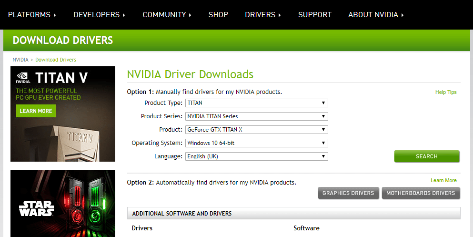Screen dimensions: 473x237
Task: Change the Operating System selection
Action: point(256,143)
